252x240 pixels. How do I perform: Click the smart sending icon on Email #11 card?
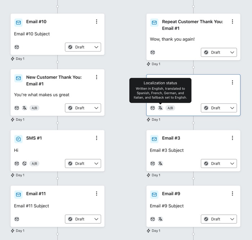click(x=17, y=219)
